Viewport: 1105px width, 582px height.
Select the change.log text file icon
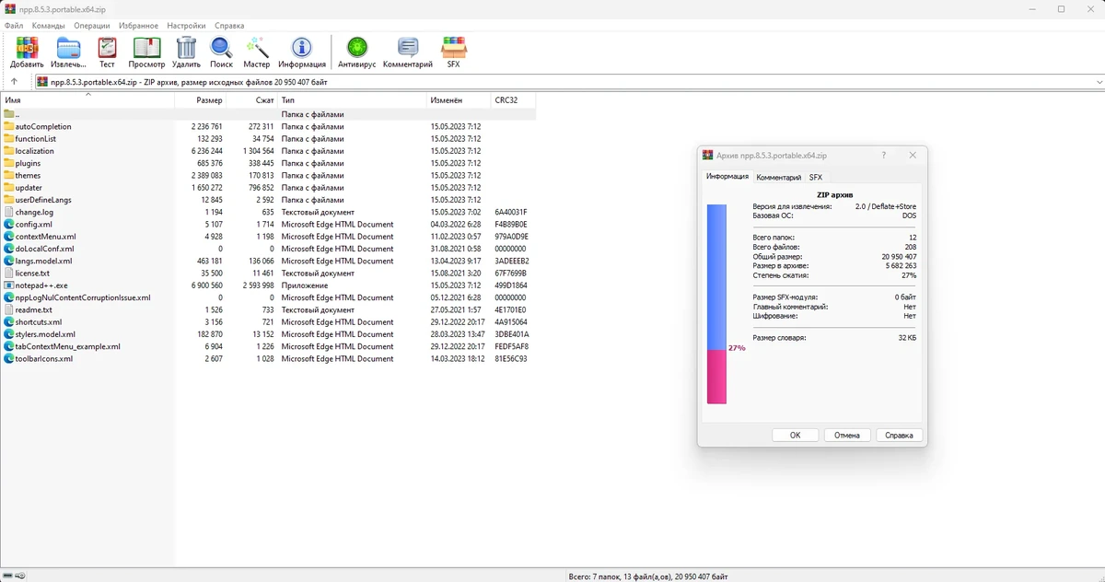pos(9,212)
